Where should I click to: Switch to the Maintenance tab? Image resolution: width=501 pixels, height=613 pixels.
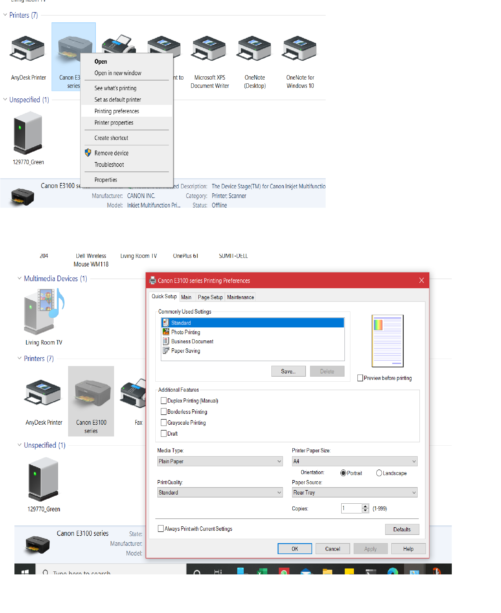click(240, 297)
